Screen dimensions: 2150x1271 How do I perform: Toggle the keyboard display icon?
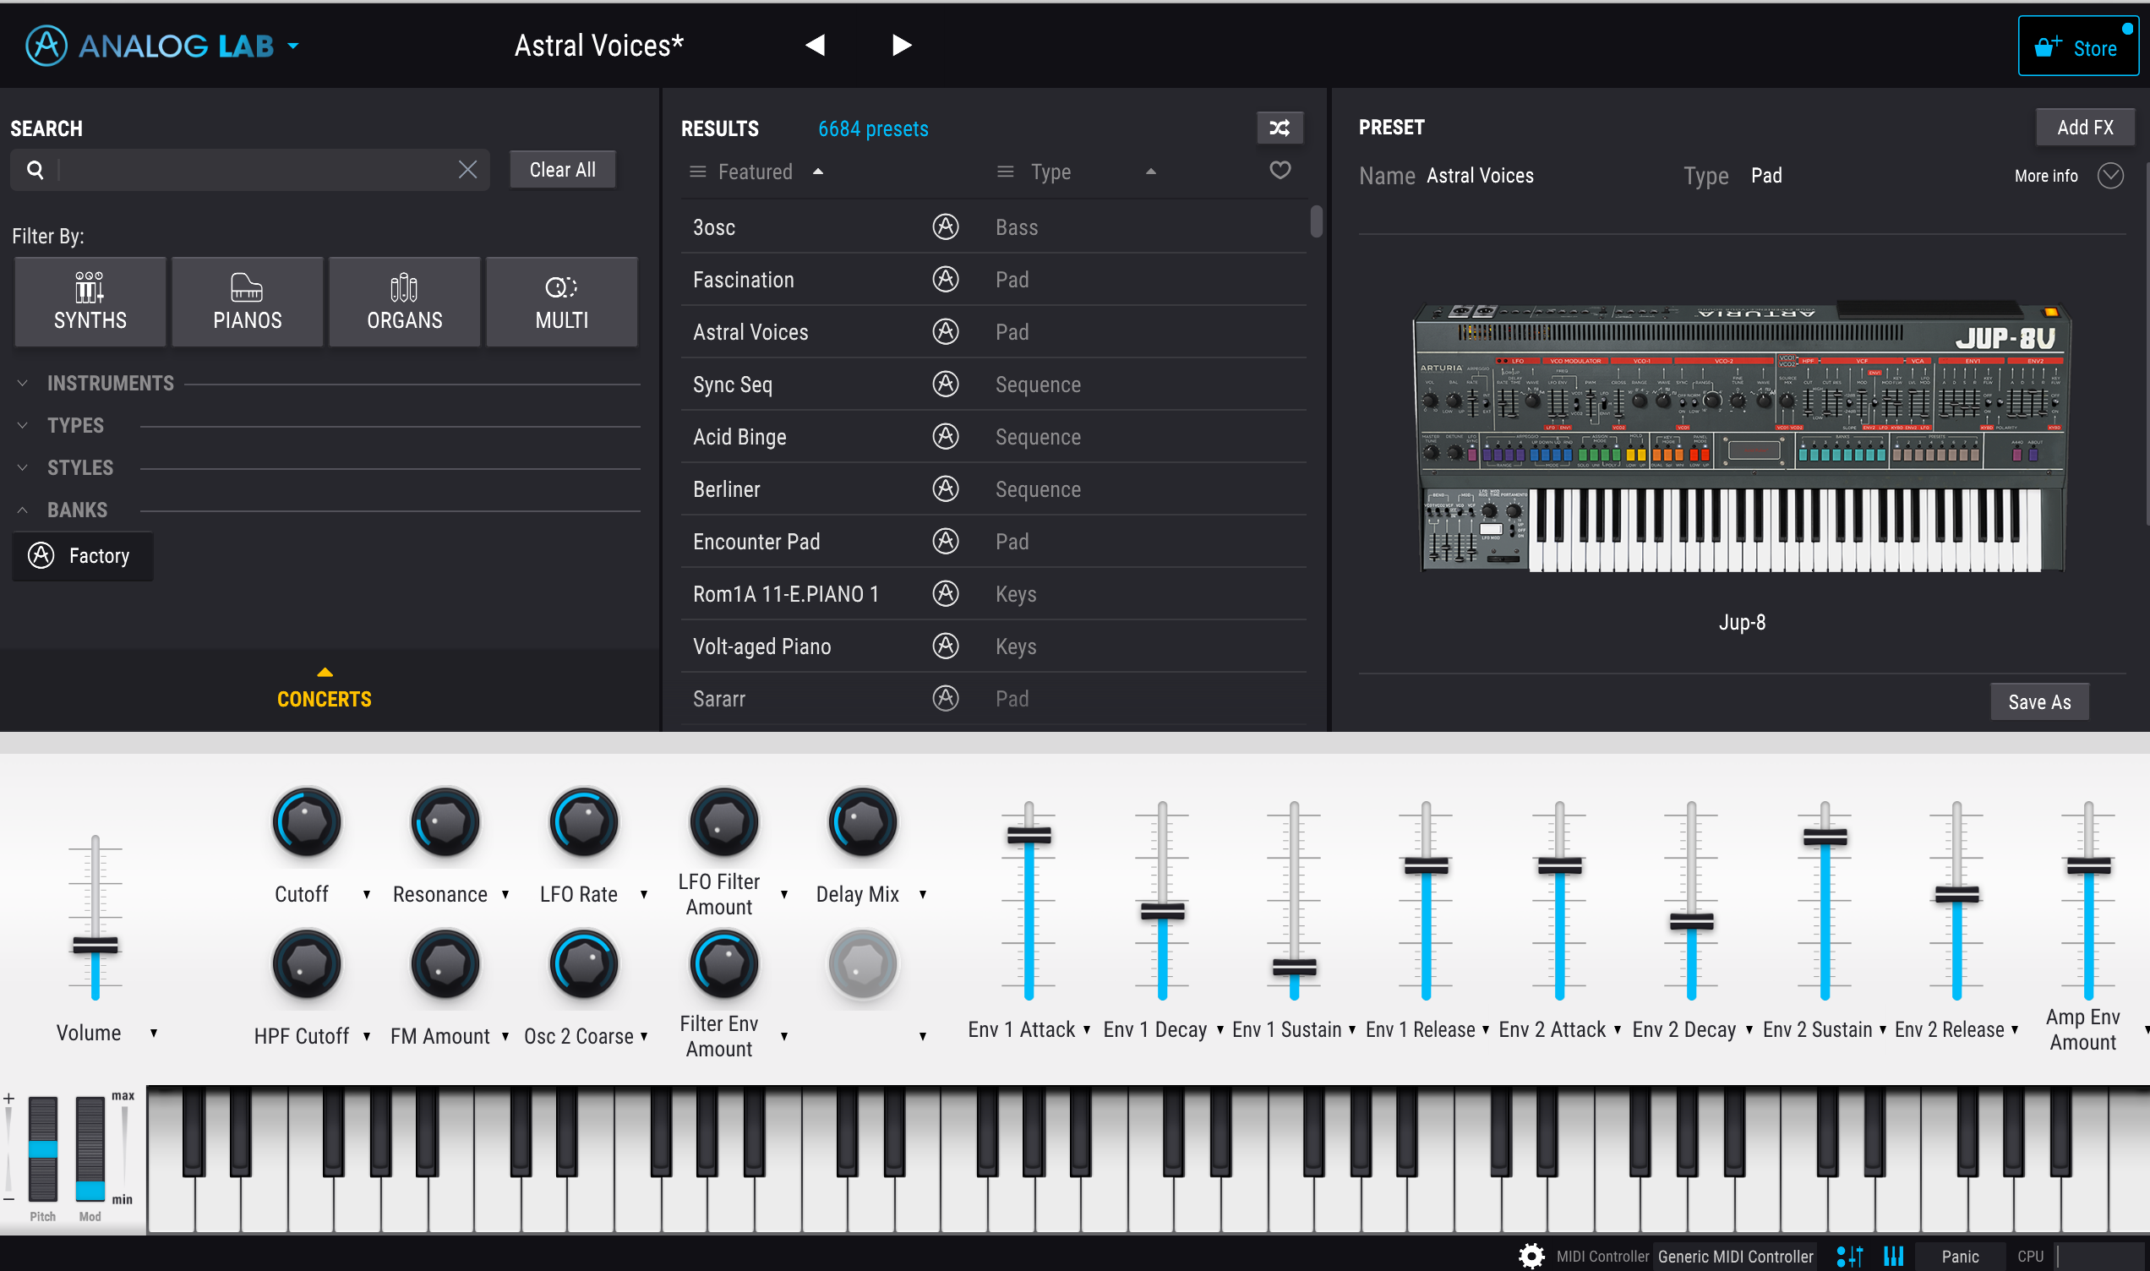coord(1893,1257)
